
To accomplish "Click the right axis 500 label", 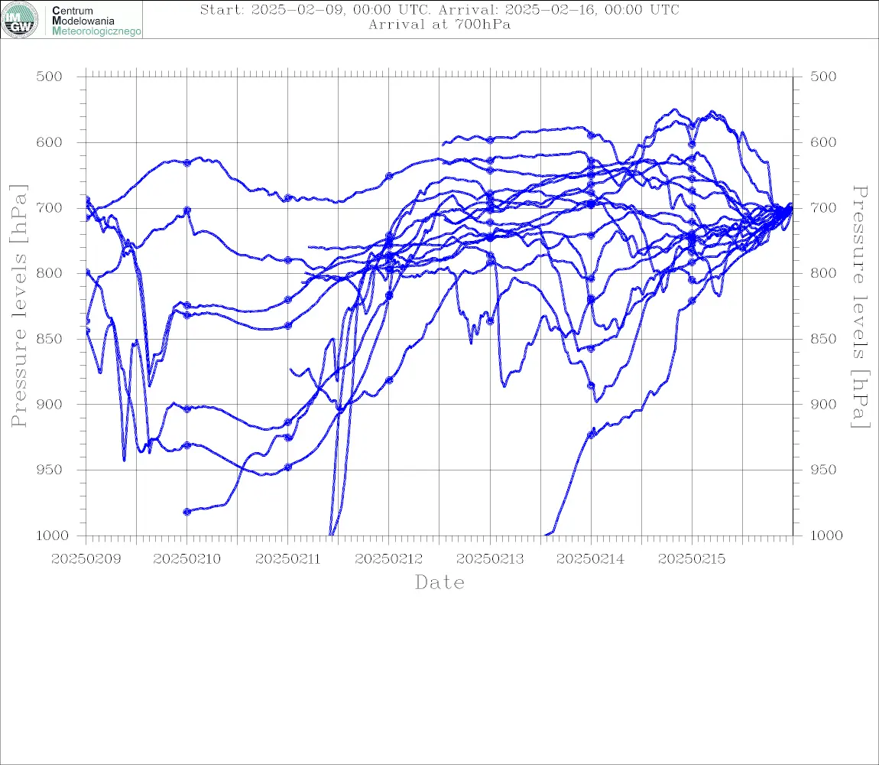I will [x=823, y=76].
